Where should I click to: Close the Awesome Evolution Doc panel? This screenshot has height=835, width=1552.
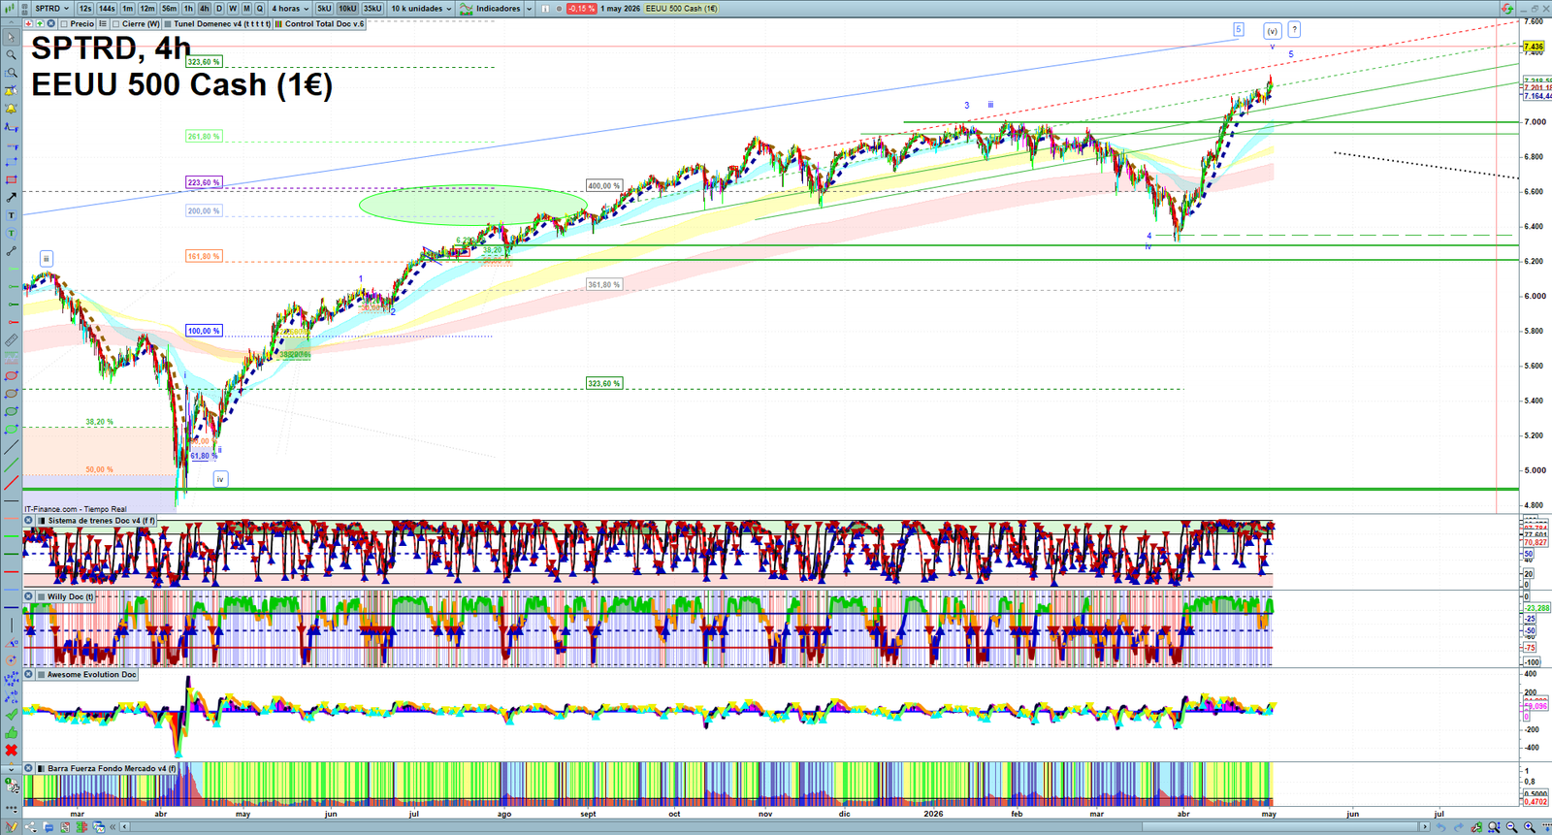pyautogui.click(x=29, y=674)
